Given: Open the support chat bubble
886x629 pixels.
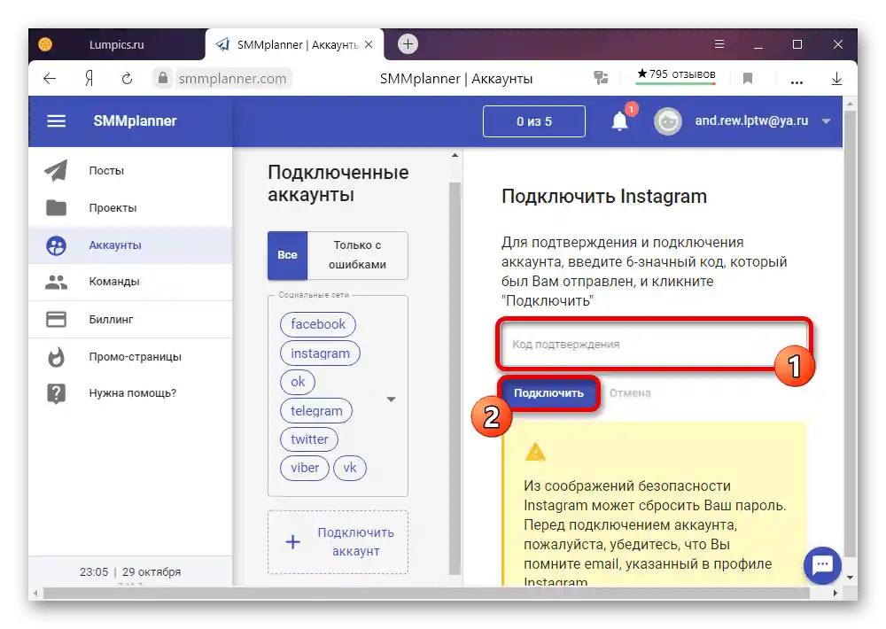Looking at the screenshot, I should point(821,565).
